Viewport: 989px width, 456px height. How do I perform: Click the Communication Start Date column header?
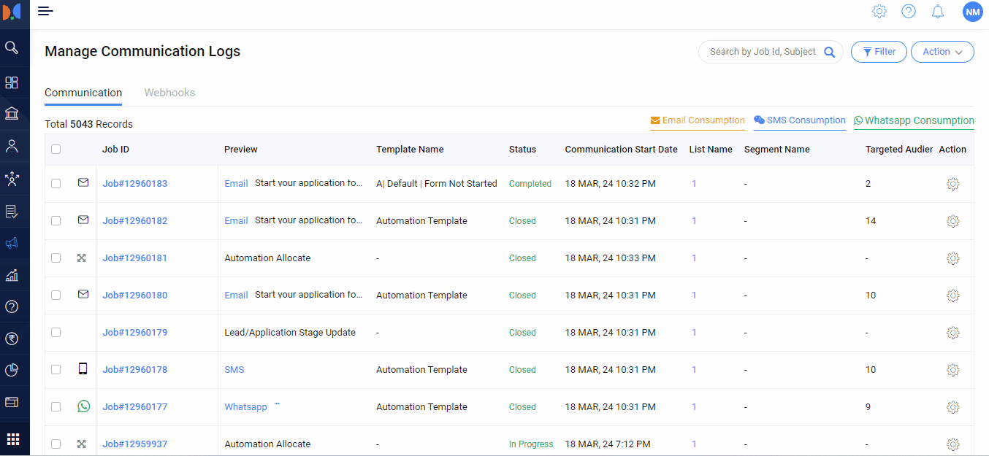(x=621, y=149)
